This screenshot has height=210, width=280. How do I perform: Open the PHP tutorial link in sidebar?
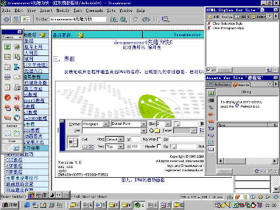pos(14,172)
